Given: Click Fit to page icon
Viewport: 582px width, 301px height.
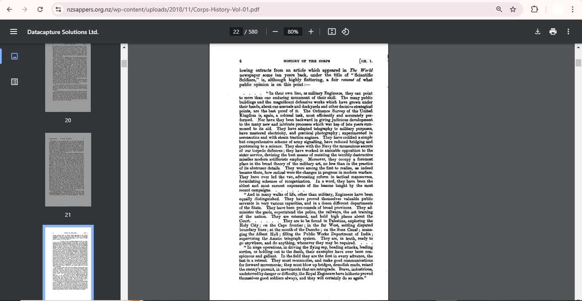Looking at the screenshot, I should 332,32.
